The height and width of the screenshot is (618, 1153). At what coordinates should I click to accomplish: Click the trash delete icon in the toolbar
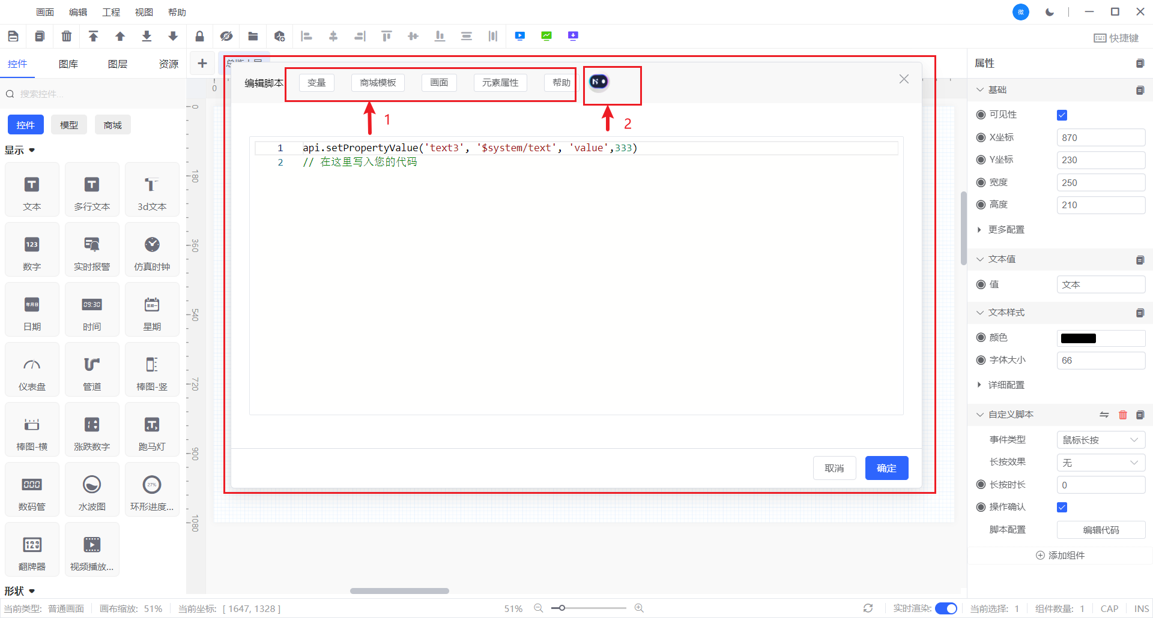67,37
